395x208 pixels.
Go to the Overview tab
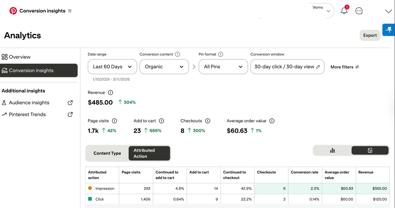(x=20, y=57)
